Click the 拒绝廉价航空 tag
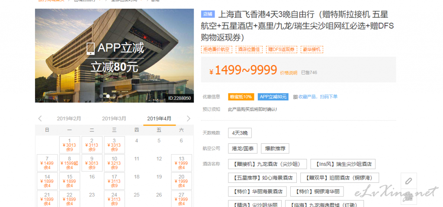The height and width of the screenshot is (207, 443). click(217, 49)
